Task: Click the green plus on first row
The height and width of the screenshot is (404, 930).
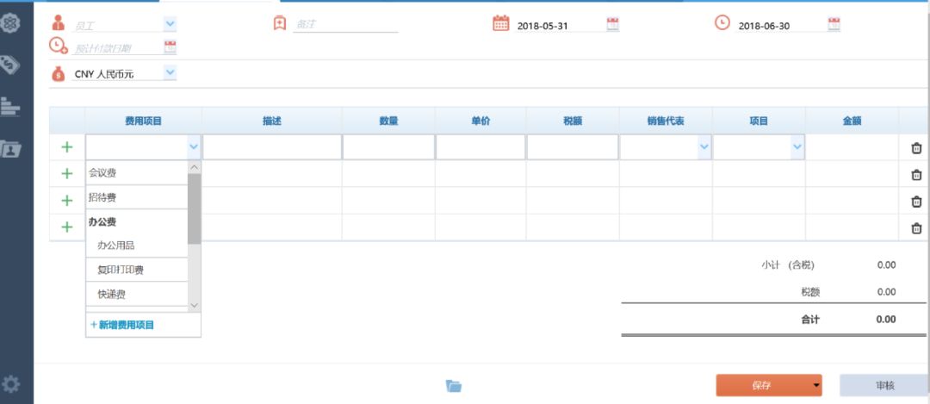Action: (x=67, y=147)
